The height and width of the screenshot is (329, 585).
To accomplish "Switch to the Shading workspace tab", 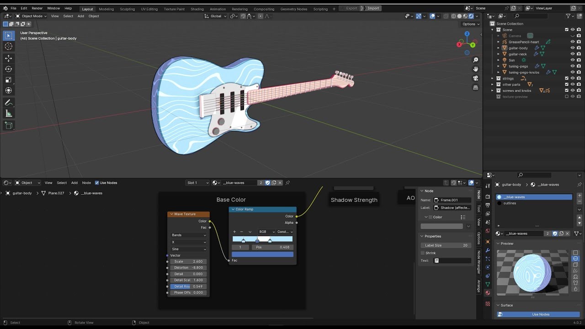I will [x=197, y=9].
